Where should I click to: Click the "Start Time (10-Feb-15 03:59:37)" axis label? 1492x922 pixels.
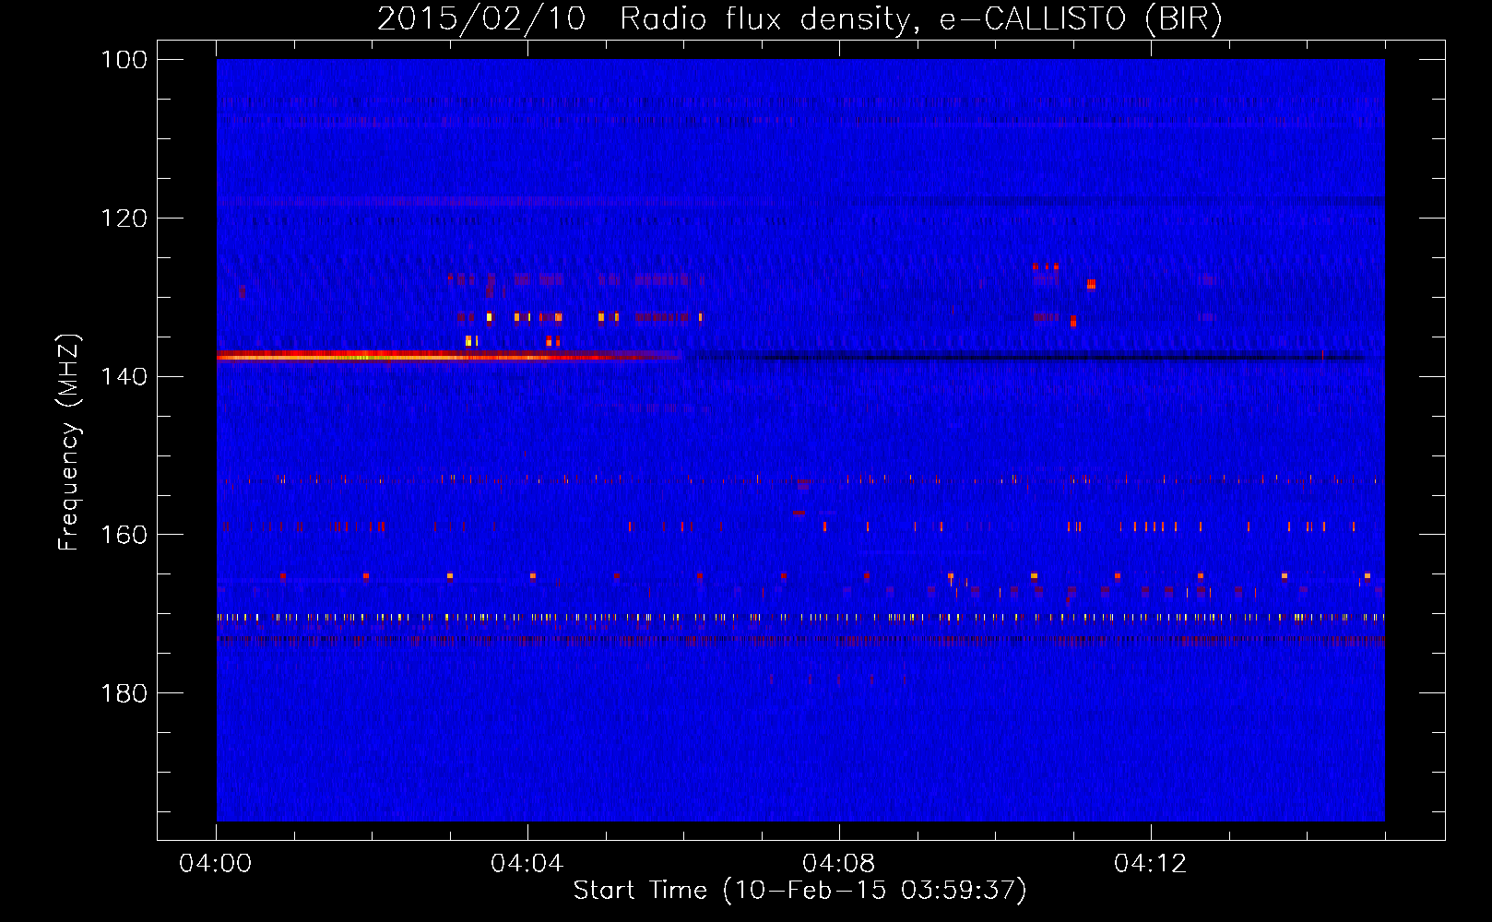[800, 891]
